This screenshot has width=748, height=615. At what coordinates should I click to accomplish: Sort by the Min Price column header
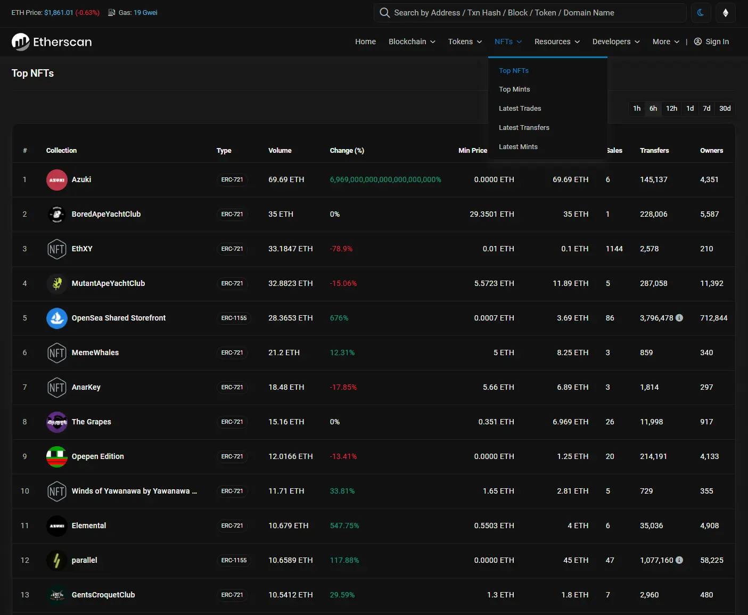pos(473,151)
